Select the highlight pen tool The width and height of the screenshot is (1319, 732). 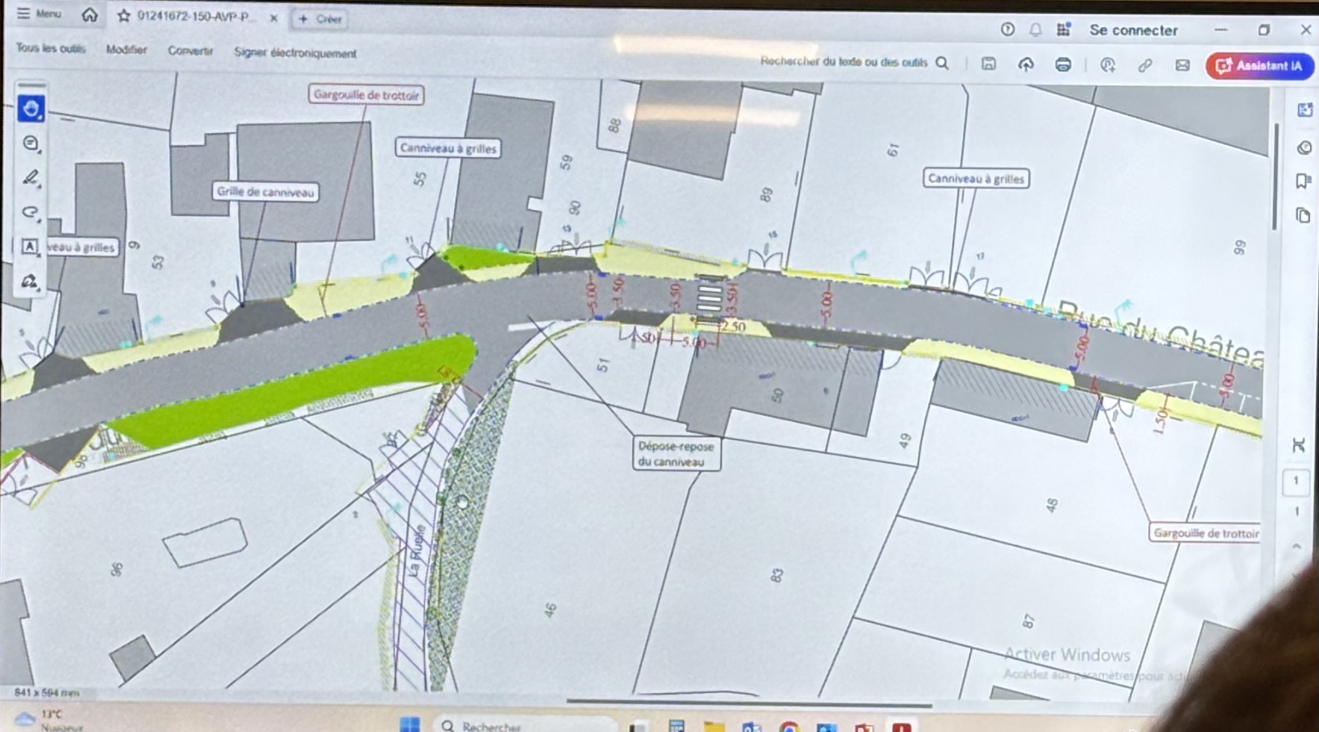click(x=31, y=178)
